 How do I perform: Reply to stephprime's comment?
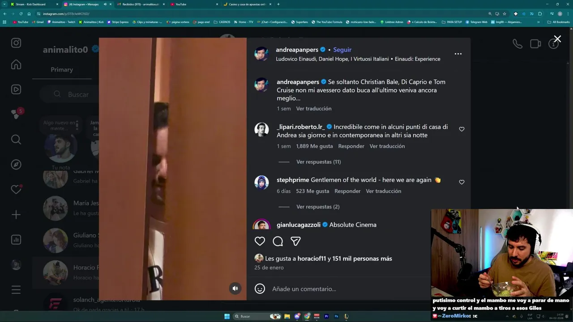[x=347, y=191]
